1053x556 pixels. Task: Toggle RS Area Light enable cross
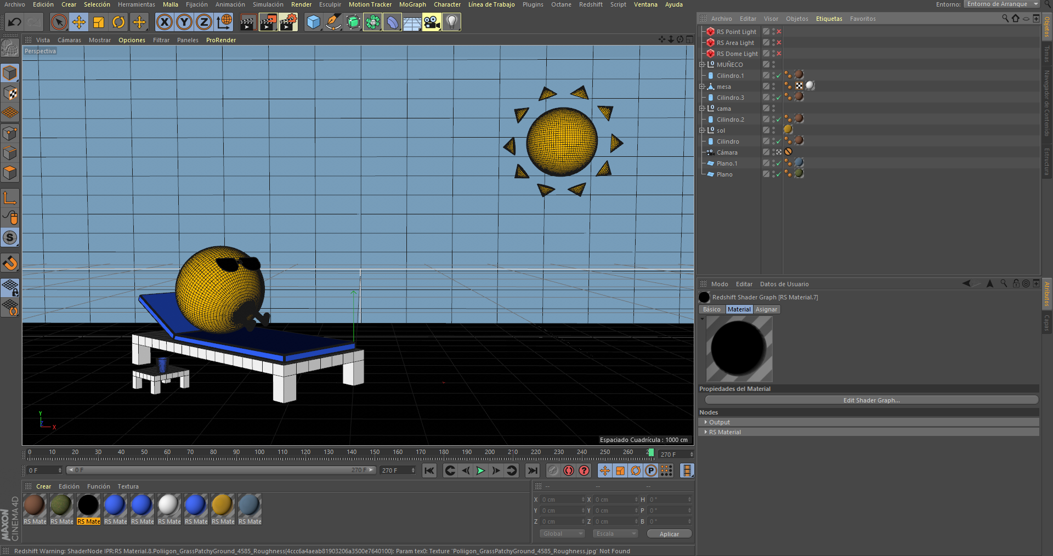pyautogui.click(x=779, y=43)
